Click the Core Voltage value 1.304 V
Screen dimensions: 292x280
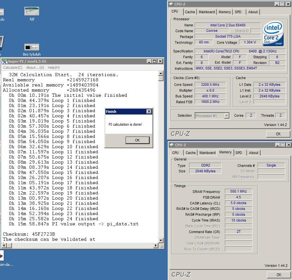(250, 42)
